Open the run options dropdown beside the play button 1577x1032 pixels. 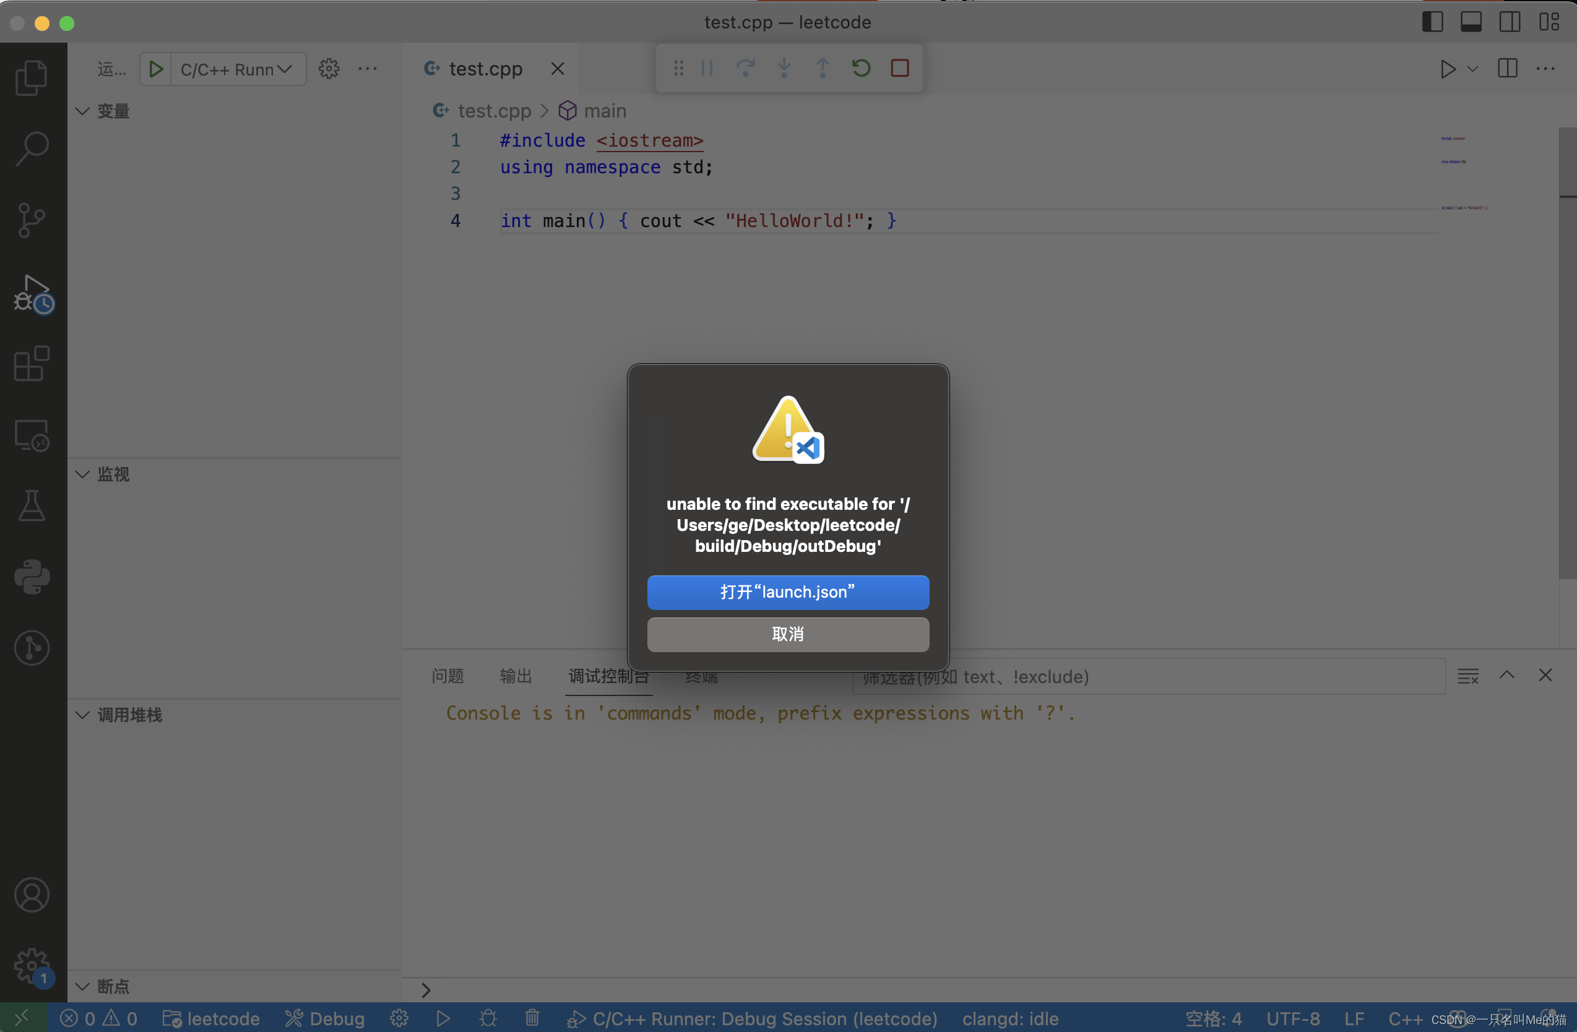coord(1472,68)
